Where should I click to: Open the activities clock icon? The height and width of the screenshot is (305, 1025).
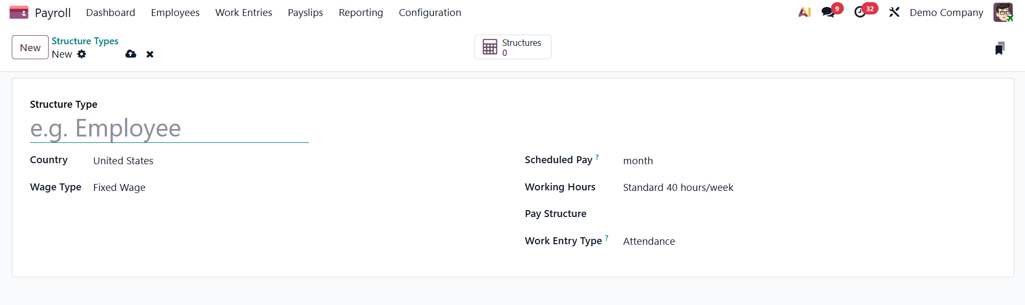coord(860,12)
